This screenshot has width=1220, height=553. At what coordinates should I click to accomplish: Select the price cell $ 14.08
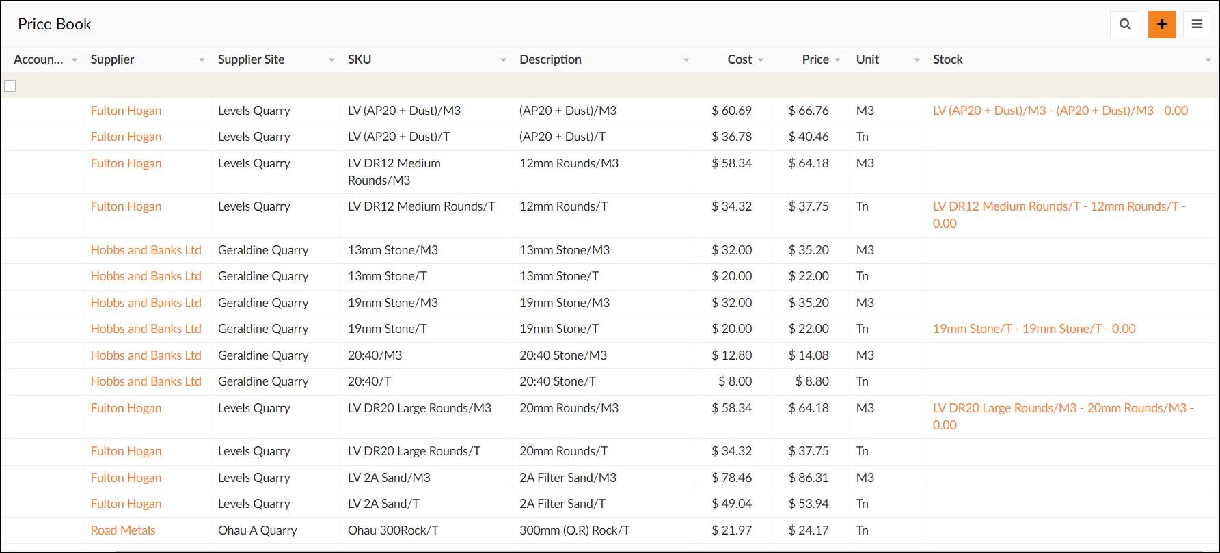(x=809, y=355)
